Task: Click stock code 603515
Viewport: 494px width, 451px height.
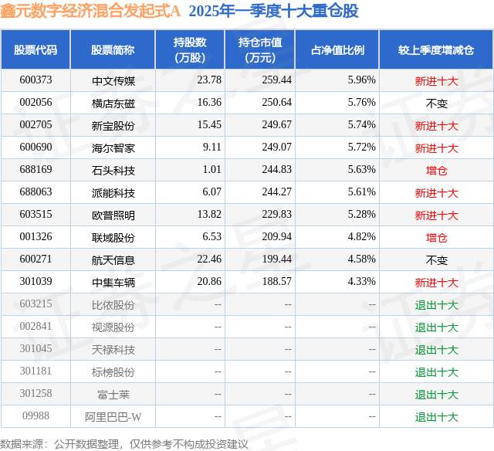Action: coord(36,215)
